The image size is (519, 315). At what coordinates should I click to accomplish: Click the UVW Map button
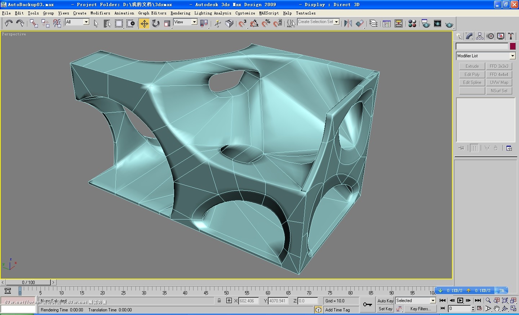click(x=499, y=83)
